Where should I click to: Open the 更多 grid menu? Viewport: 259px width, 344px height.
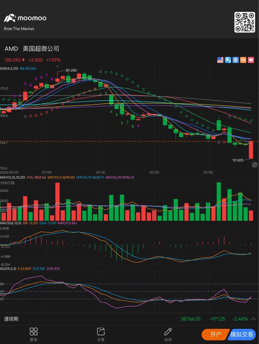coord(34,334)
